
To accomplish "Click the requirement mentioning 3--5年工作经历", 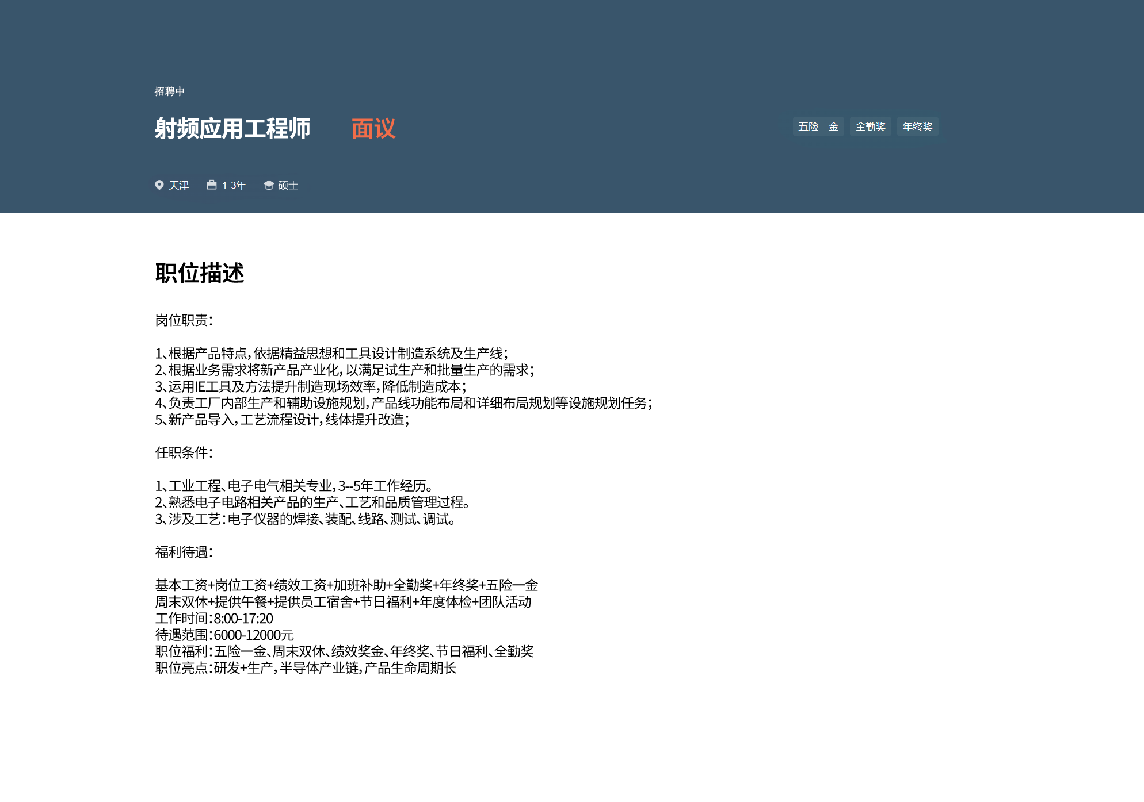I will coord(295,486).
